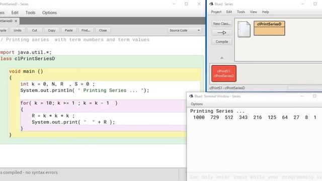
Task: Open the Help menu in BlueJ window
Action: pyautogui.click(x=266, y=12)
